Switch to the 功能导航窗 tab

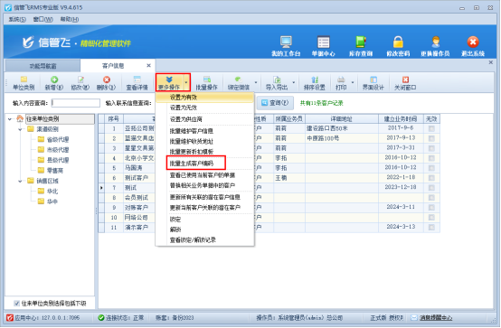tap(43, 66)
